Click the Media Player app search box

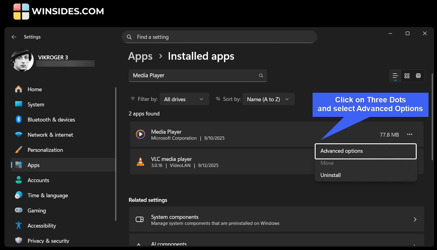194,75
